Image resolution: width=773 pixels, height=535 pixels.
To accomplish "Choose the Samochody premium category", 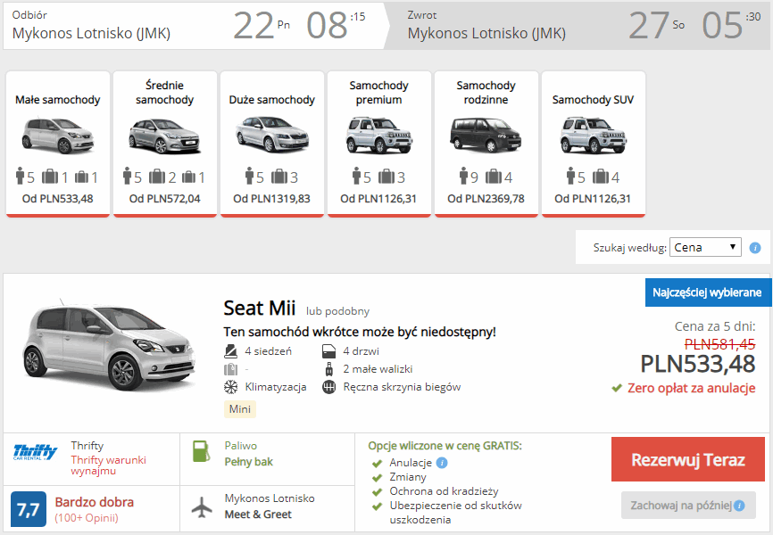I will [379, 143].
